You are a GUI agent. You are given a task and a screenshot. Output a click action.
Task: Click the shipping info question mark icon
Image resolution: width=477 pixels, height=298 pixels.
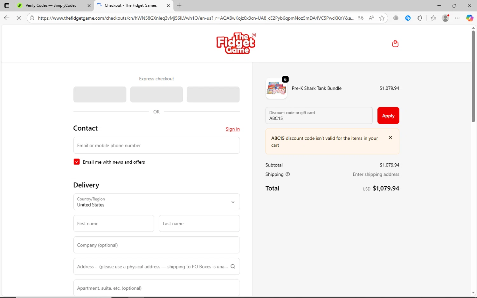[287, 174]
